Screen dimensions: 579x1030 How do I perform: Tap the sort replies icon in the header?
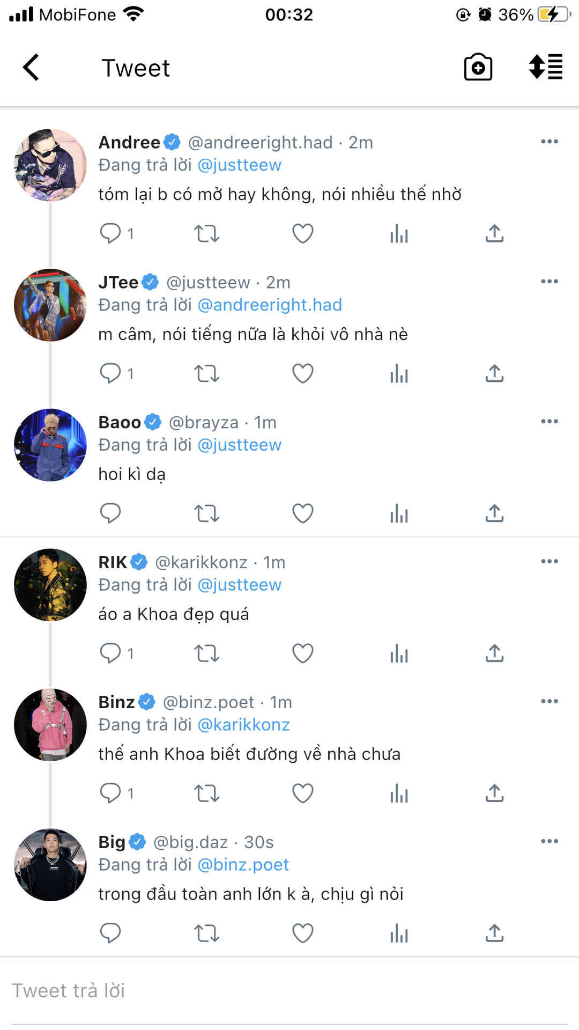click(545, 68)
